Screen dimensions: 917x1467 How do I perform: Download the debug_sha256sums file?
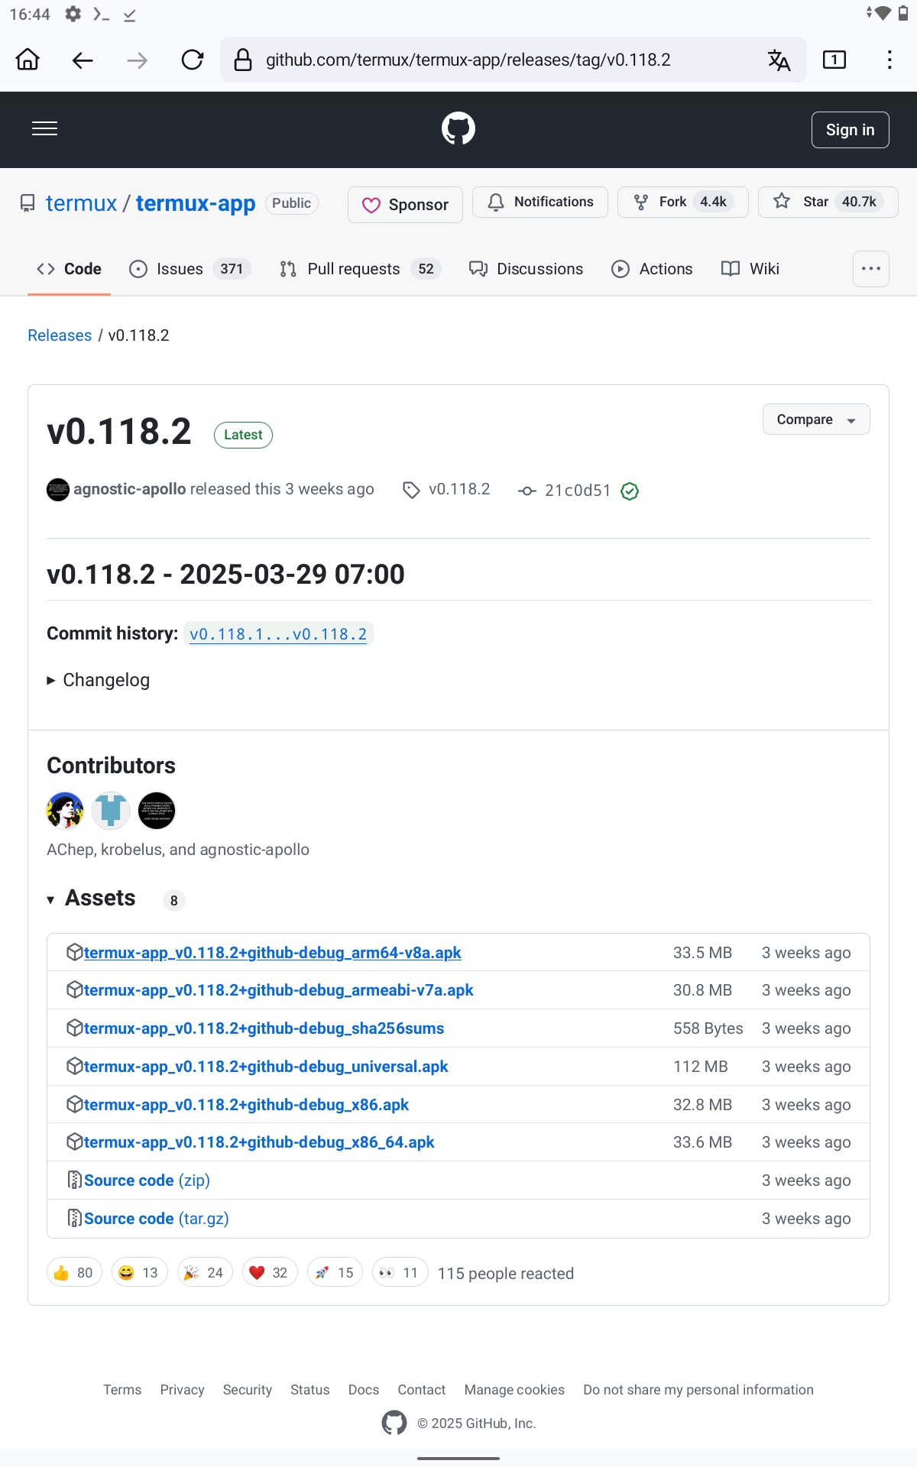click(264, 1028)
